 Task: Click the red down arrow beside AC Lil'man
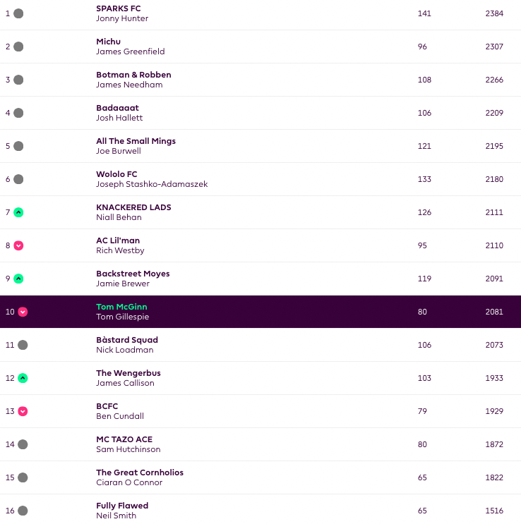pos(18,245)
